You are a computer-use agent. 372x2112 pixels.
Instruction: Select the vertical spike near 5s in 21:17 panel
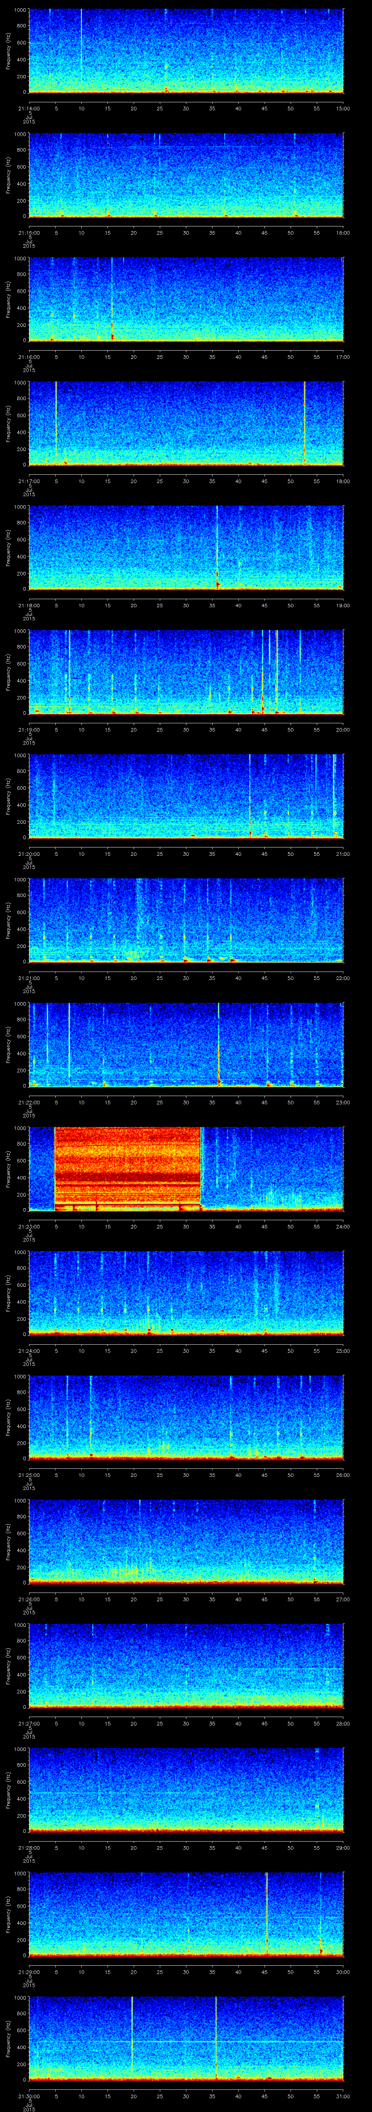point(56,422)
